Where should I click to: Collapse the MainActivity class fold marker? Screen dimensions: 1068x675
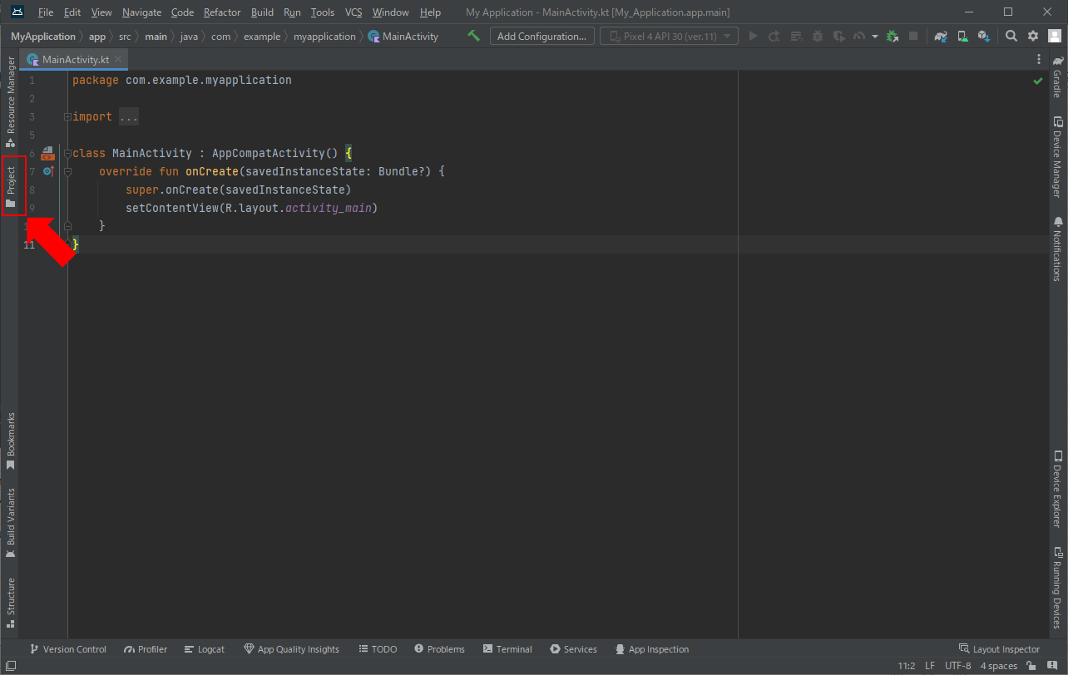[68, 154]
